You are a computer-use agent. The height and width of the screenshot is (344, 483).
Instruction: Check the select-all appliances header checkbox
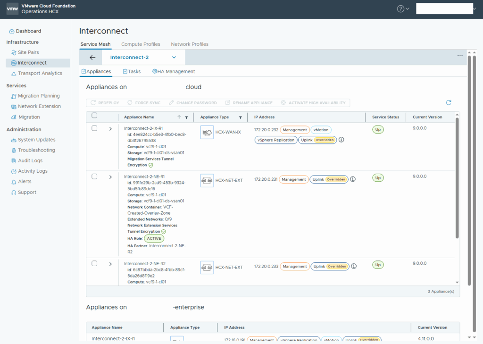tap(94, 116)
